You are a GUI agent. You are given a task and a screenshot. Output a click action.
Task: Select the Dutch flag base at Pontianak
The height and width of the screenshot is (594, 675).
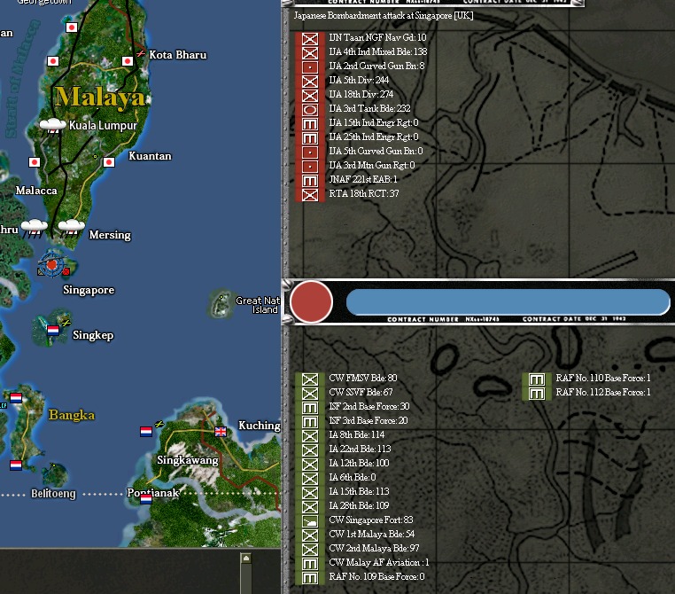pos(146,499)
